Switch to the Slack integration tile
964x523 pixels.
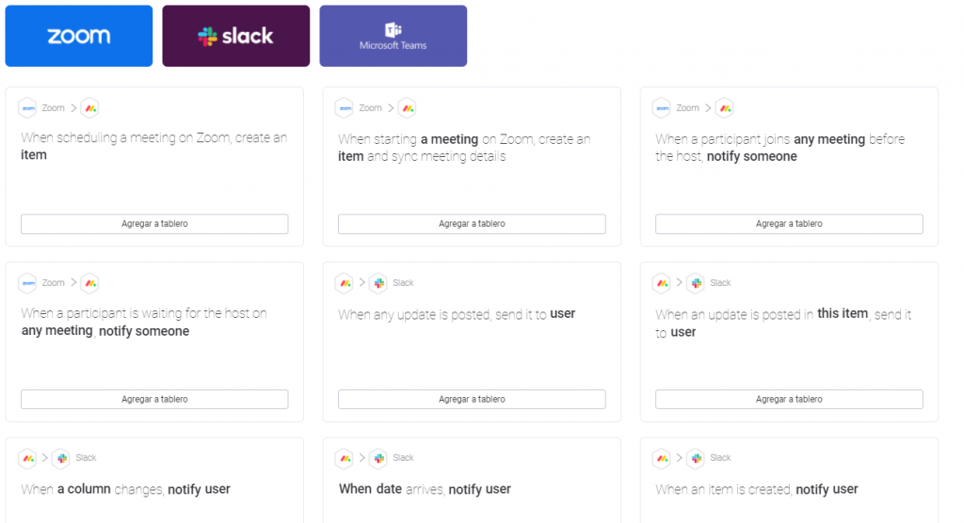point(235,36)
